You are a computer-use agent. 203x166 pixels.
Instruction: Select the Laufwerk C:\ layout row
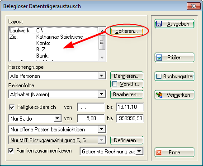click(x=53, y=30)
